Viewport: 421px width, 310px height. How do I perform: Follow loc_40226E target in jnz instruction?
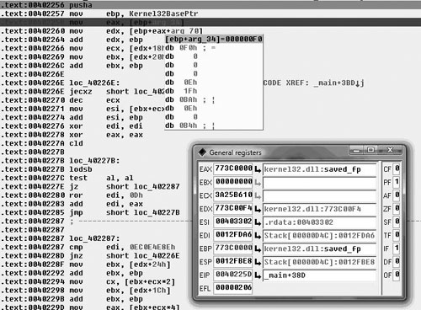(x=157, y=256)
